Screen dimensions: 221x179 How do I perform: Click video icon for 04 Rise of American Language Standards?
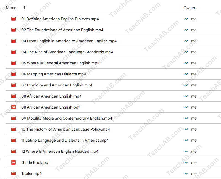point(14,52)
